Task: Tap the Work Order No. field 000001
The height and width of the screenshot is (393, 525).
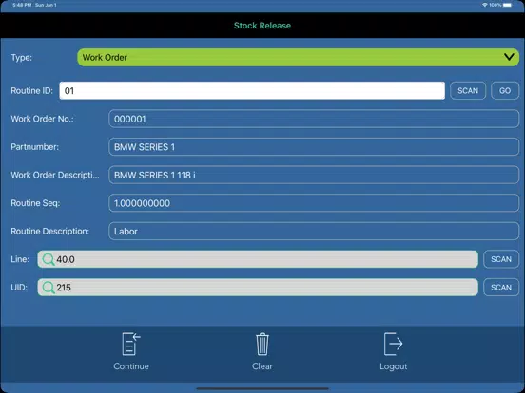Action: 314,119
